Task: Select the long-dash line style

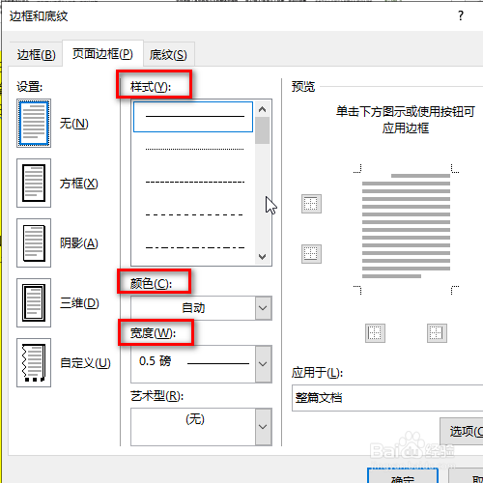Action: 194,214
